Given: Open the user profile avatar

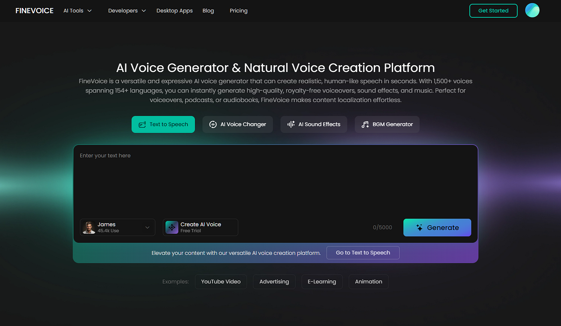Looking at the screenshot, I should coord(532,11).
